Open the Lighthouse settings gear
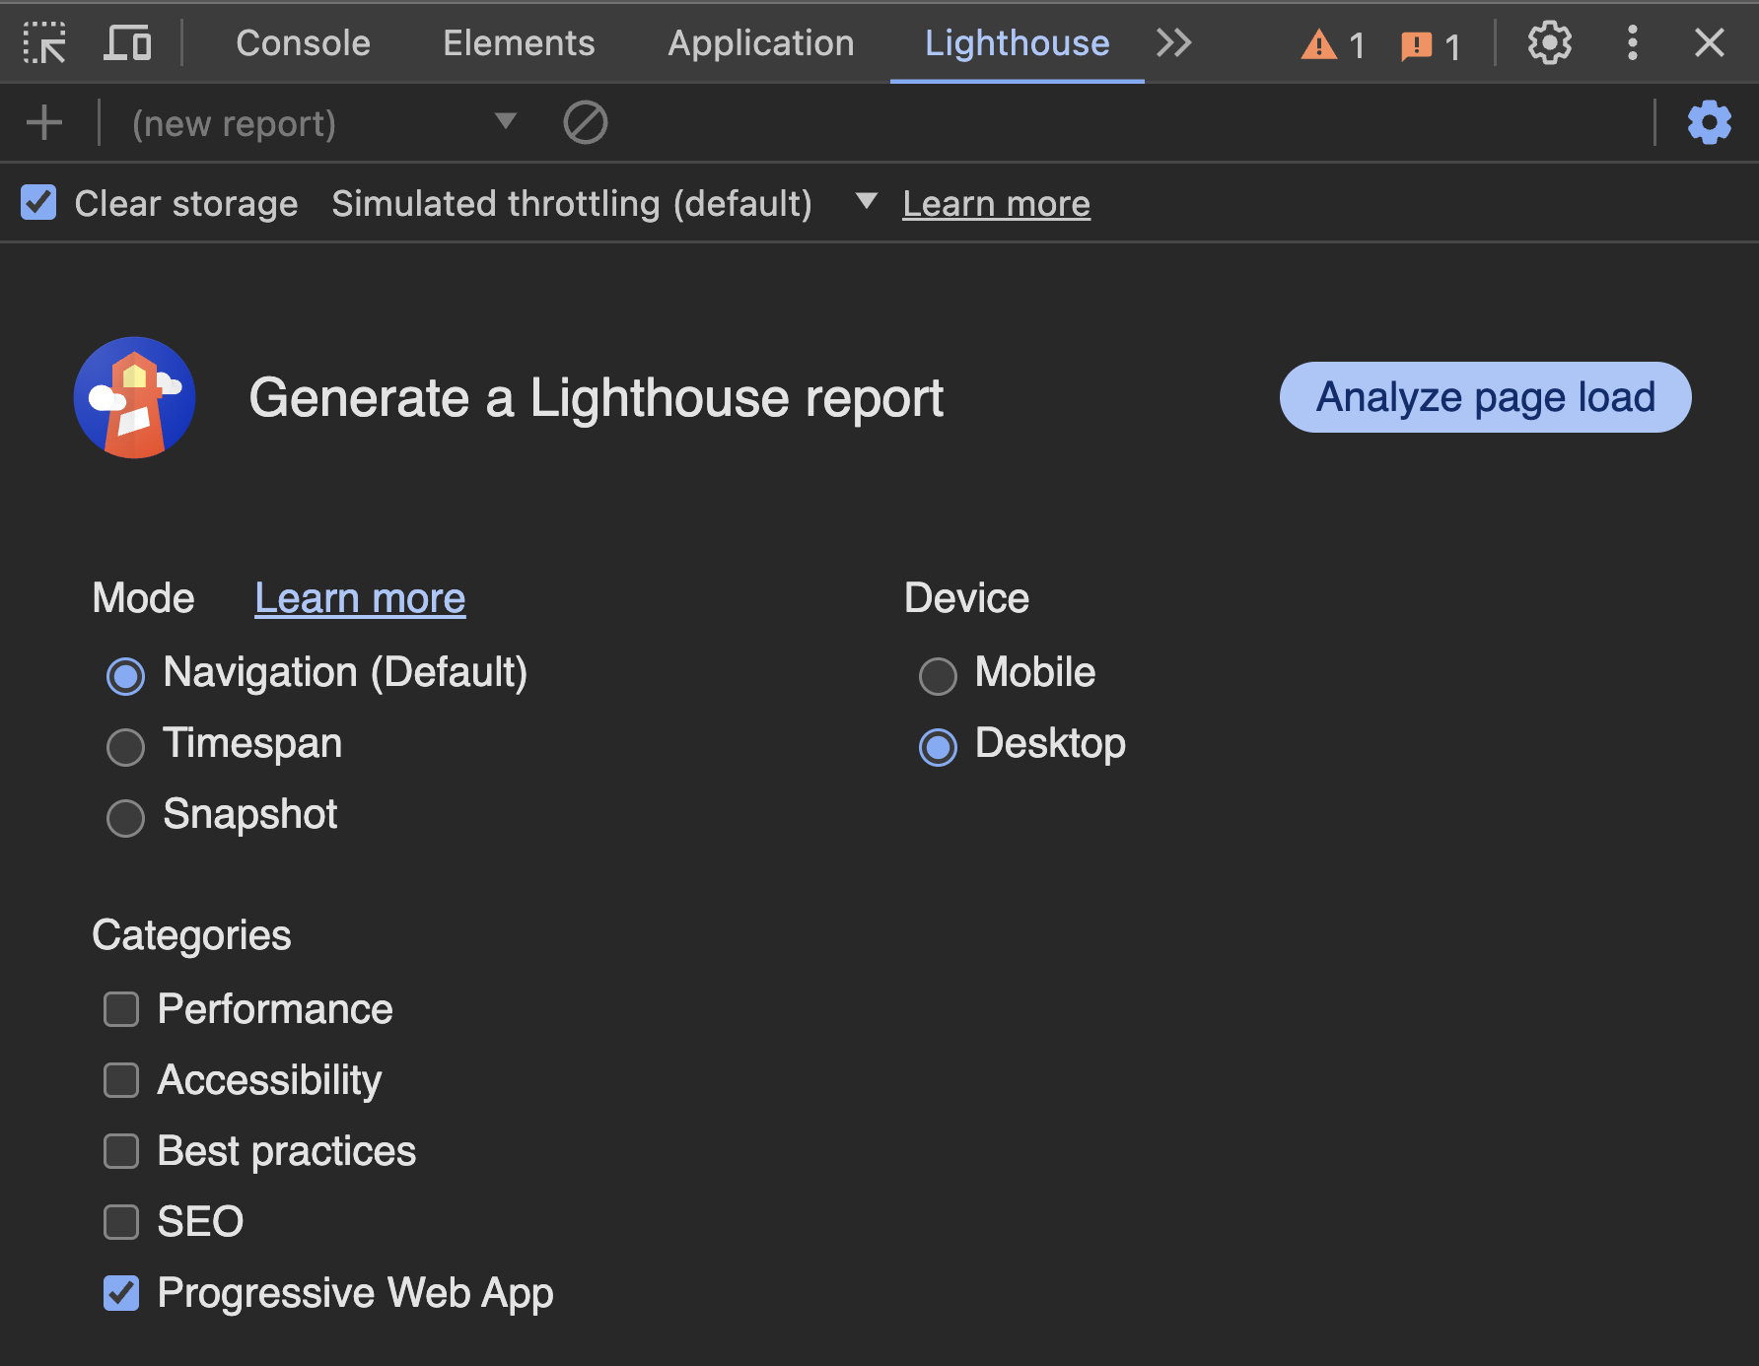 tap(1709, 122)
